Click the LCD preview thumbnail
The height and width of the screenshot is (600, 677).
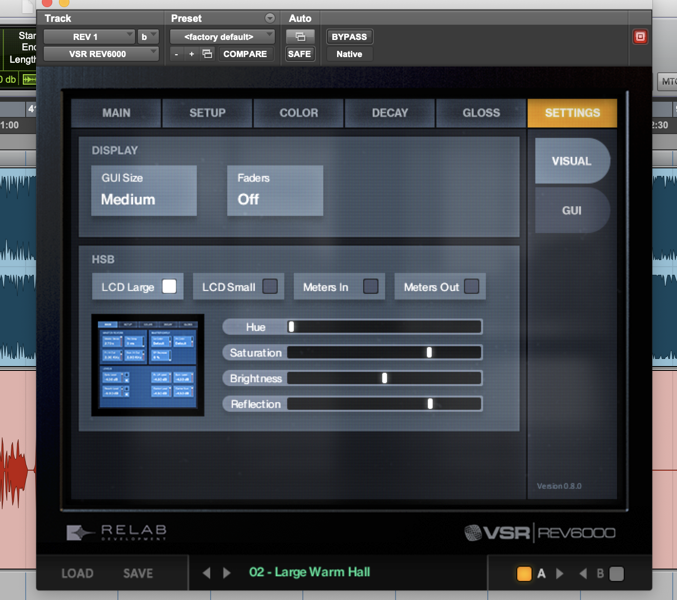coord(148,365)
